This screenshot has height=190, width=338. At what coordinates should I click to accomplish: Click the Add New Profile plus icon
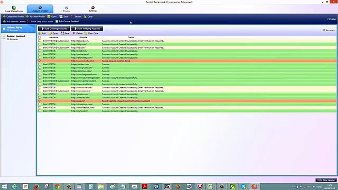[x=27, y=16]
